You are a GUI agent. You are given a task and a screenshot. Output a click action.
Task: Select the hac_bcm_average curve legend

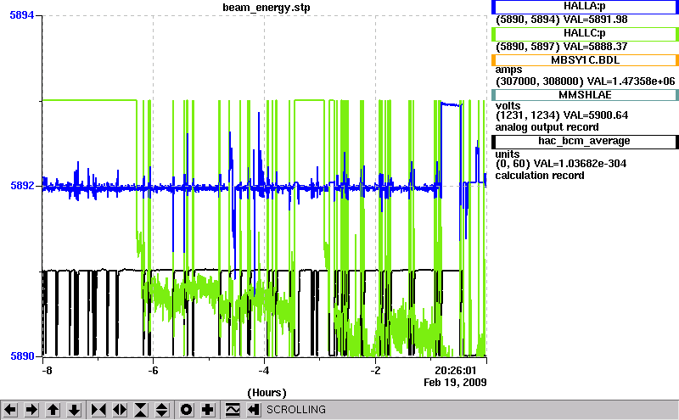tap(585, 142)
